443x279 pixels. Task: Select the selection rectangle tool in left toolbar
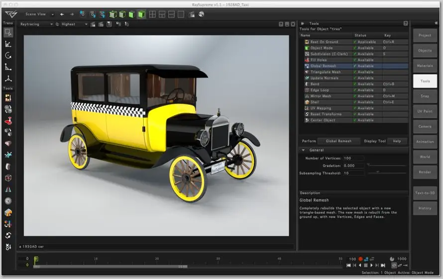click(8, 32)
